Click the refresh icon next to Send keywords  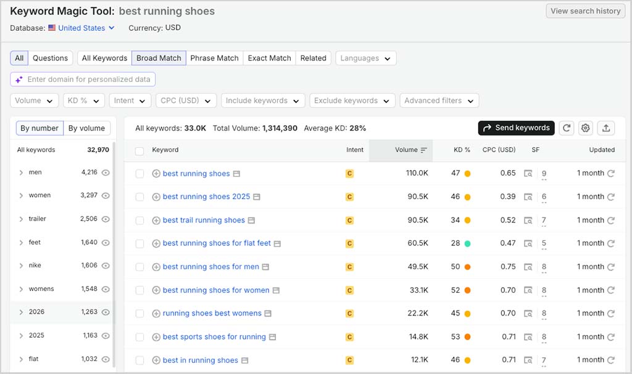(567, 128)
